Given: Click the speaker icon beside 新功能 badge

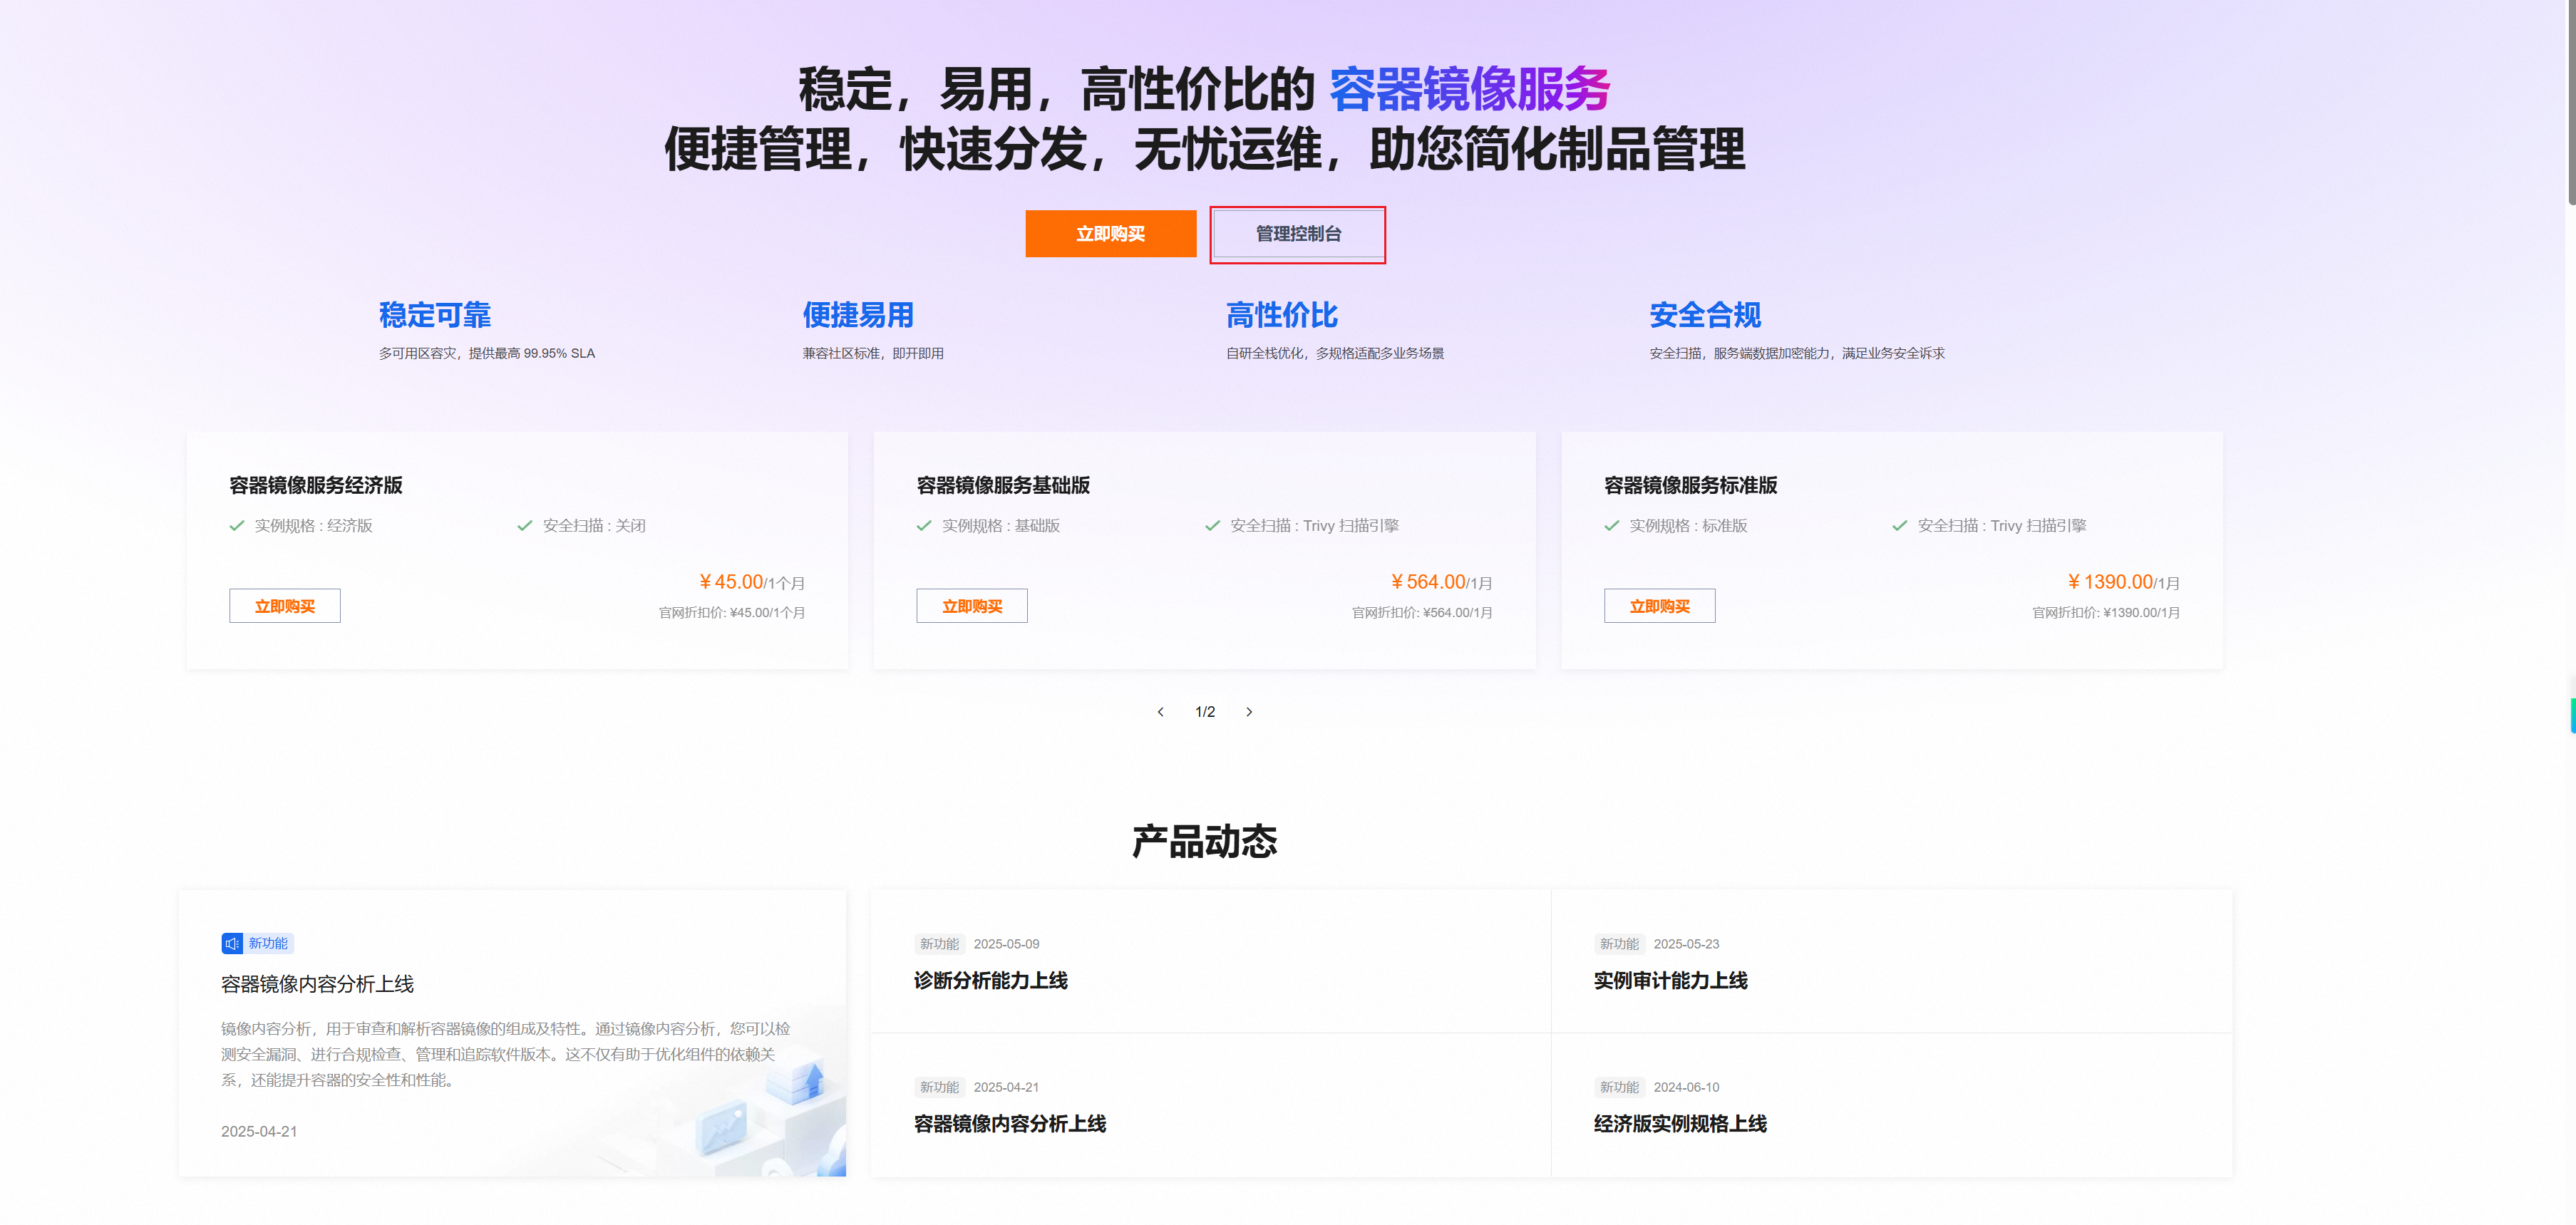Looking at the screenshot, I should [232, 943].
